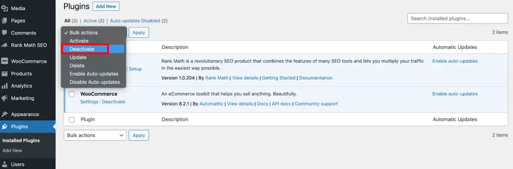The width and height of the screenshot is (513, 169).
Task: Click the Plugins plug icon
Action: tap(5, 126)
